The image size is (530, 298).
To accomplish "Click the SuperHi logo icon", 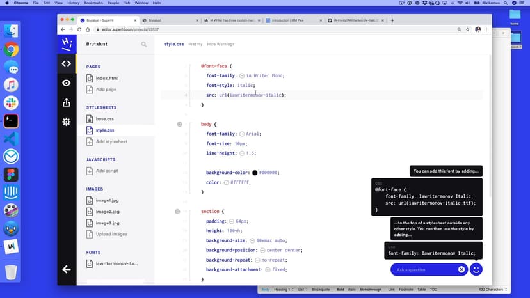I will pos(67,43).
